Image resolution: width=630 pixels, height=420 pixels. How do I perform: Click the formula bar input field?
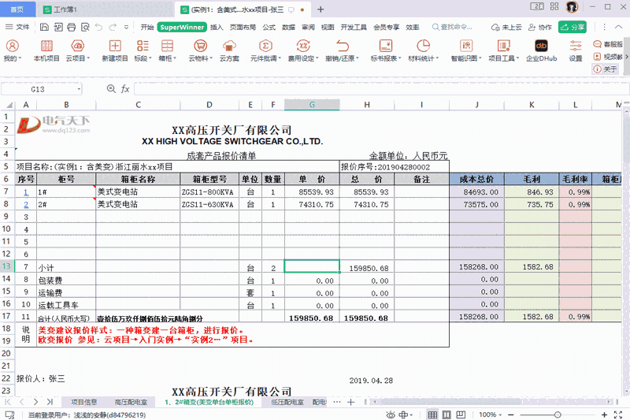pyautogui.click(x=378, y=89)
